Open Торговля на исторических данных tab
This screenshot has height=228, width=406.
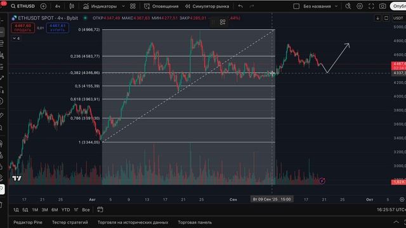(x=133, y=222)
